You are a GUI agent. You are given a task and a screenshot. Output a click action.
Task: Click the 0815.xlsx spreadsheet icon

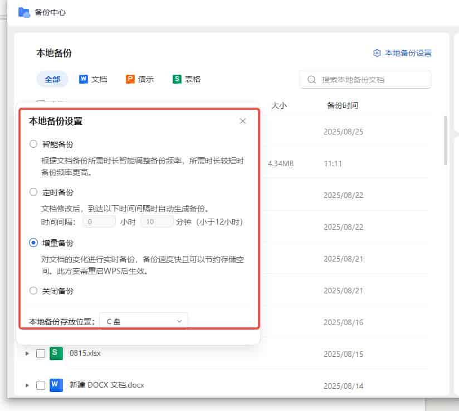(x=56, y=353)
